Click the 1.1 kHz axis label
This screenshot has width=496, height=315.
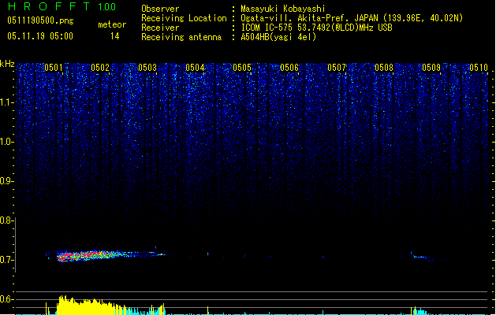pyautogui.click(x=7, y=102)
